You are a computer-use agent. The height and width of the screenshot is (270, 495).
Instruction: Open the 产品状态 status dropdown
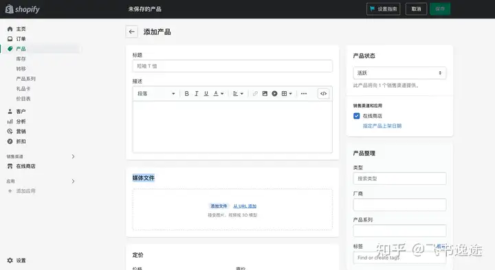(399, 73)
